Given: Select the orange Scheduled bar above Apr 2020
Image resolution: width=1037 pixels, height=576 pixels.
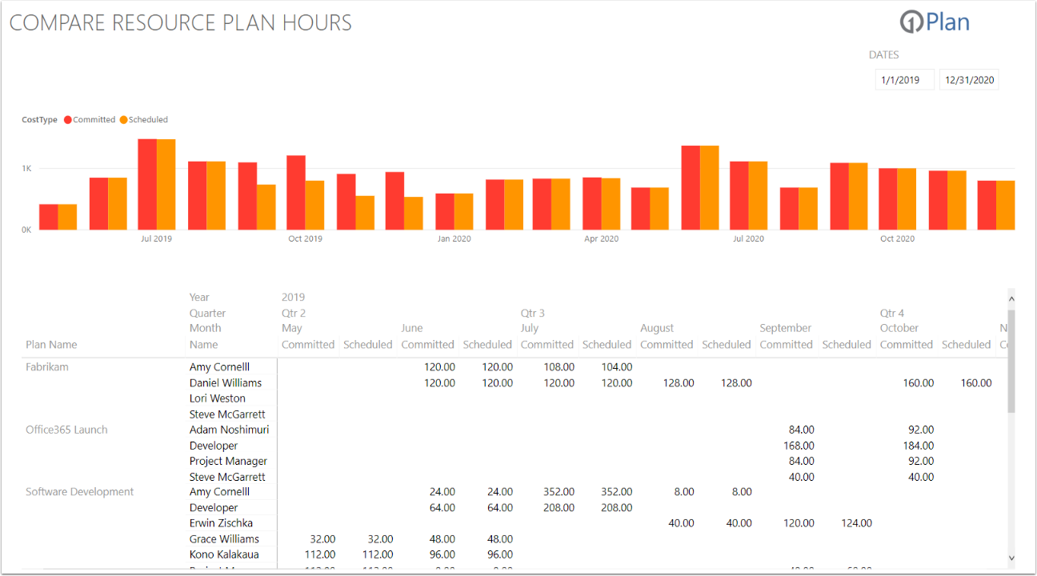Looking at the screenshot, I should (x=611, y=204).
